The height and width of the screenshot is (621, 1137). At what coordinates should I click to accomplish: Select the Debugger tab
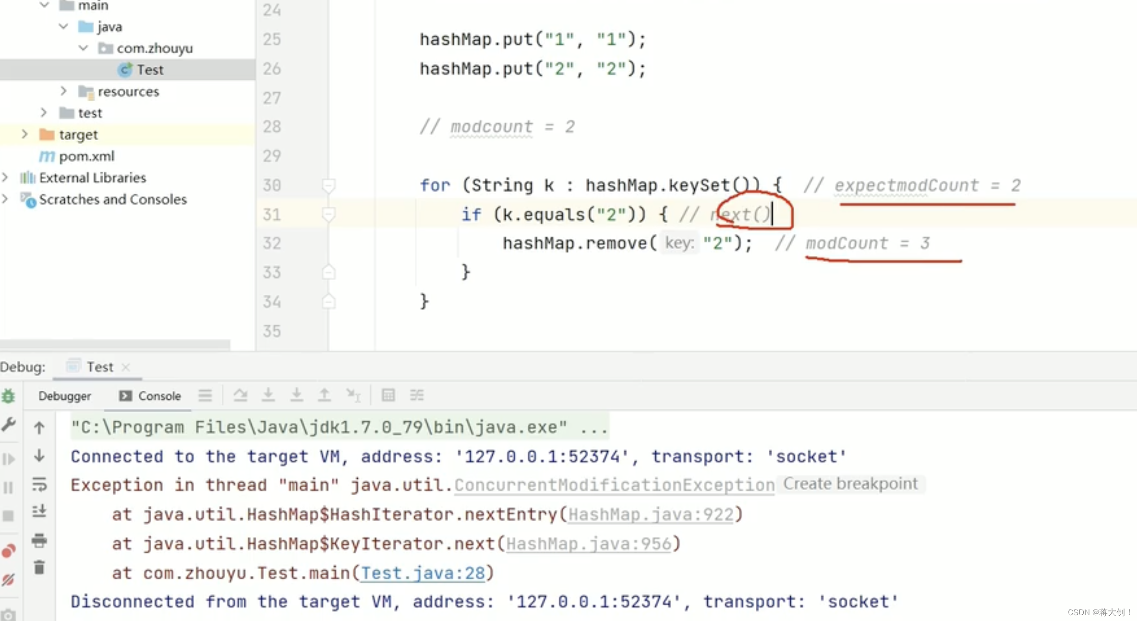(64, 395)
